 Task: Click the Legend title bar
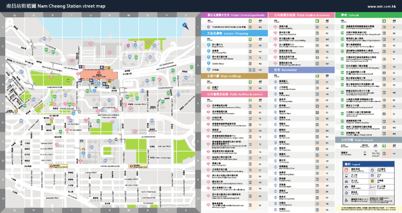368,164
